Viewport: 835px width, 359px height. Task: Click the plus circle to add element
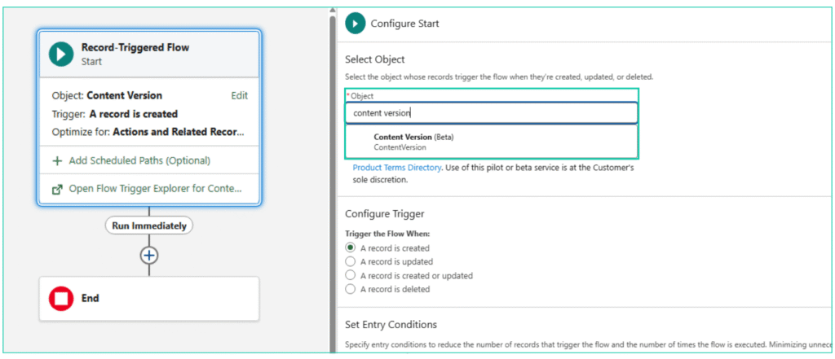tap(148, 255)
